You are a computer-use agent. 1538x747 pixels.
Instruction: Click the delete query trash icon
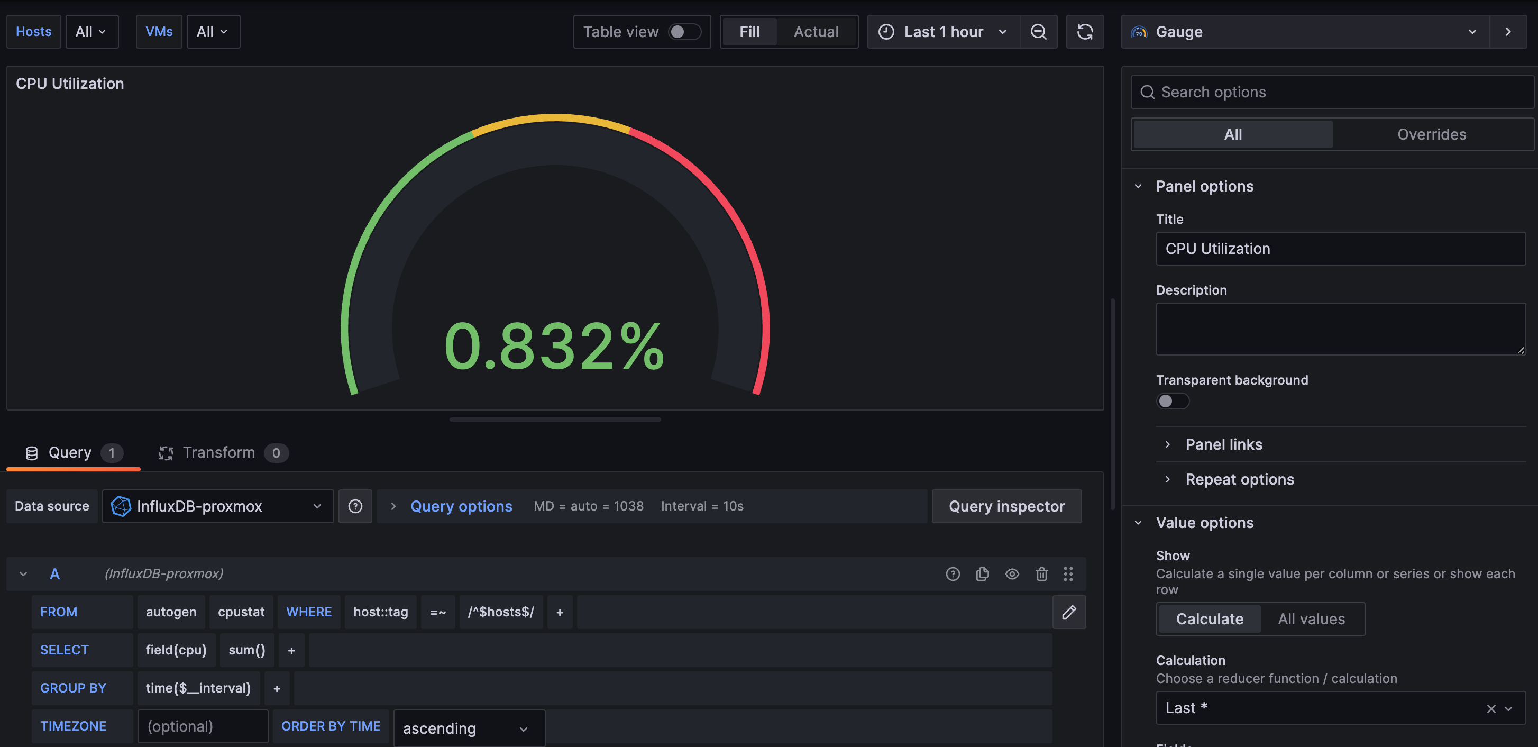pos(1042,573)
